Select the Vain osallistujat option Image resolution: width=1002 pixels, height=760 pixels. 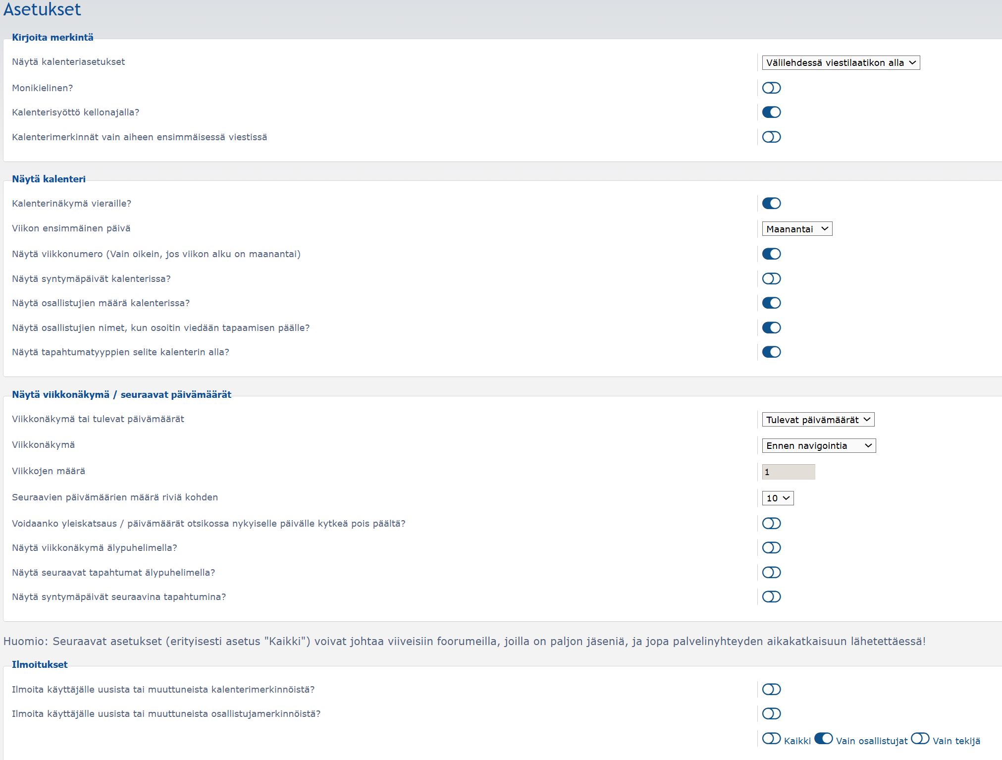(x=823, y=739)
